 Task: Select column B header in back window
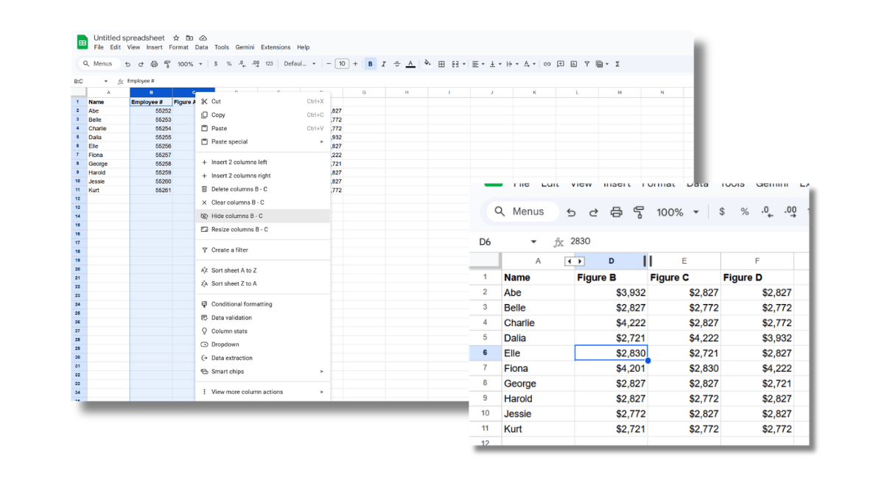[151, 92]
